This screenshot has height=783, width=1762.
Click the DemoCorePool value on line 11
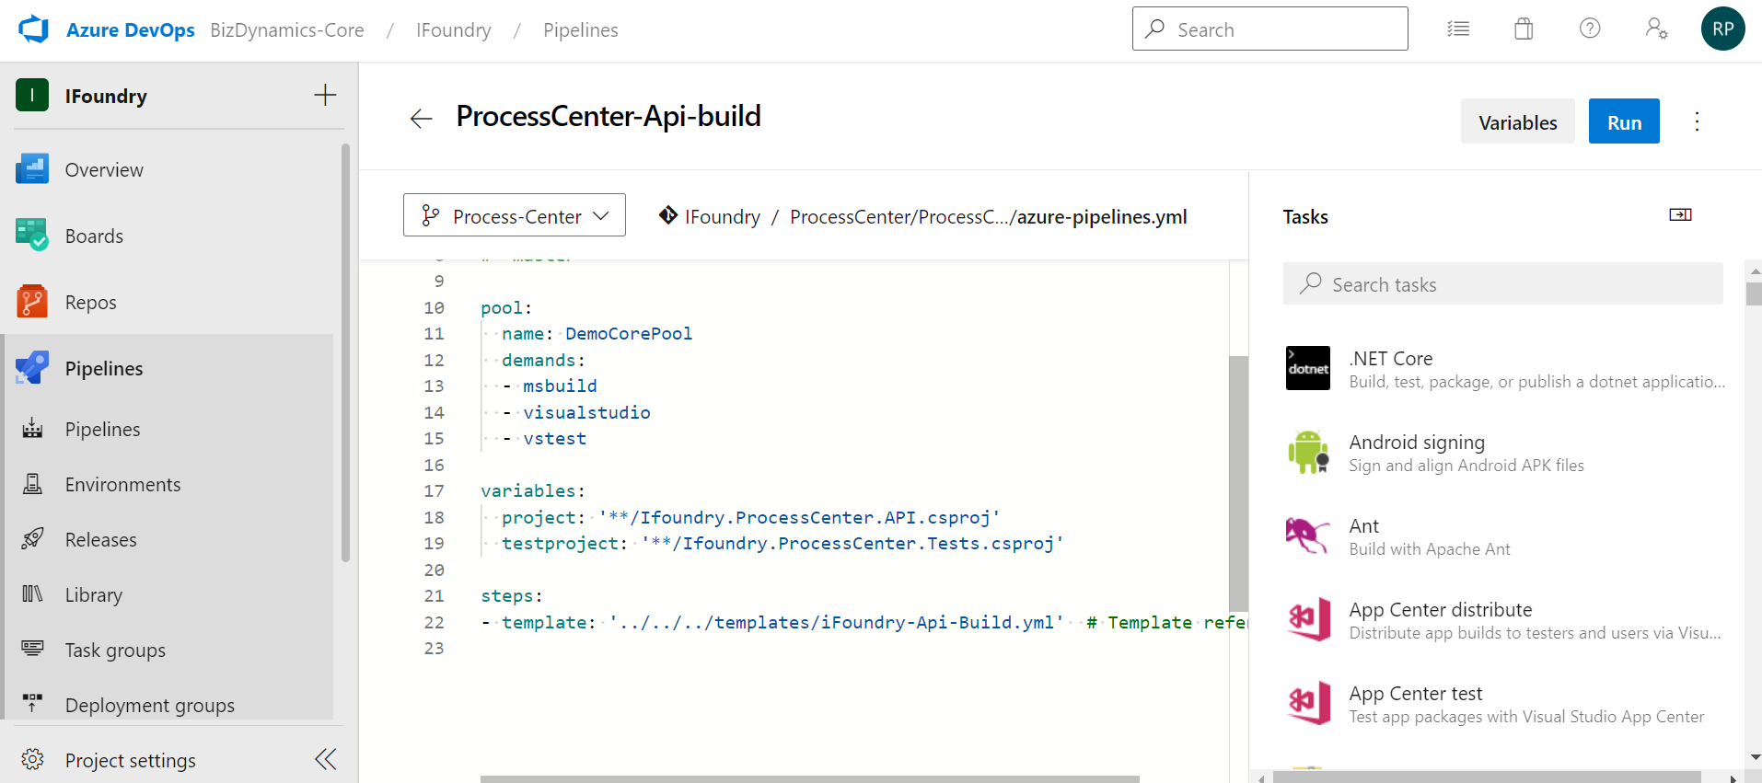(x=629, y=333)
